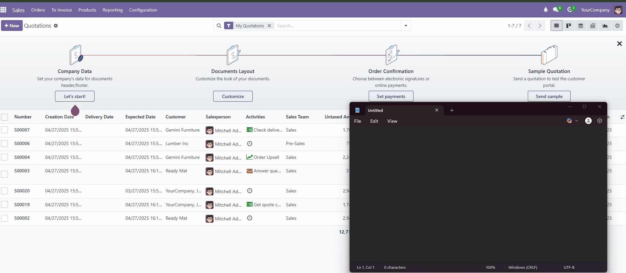626x273 pixels.
Task: Open Reporting menu
Action: point(113,10)
